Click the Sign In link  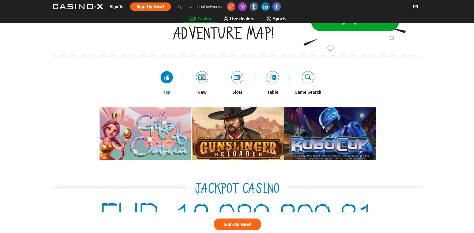(117, 7)
